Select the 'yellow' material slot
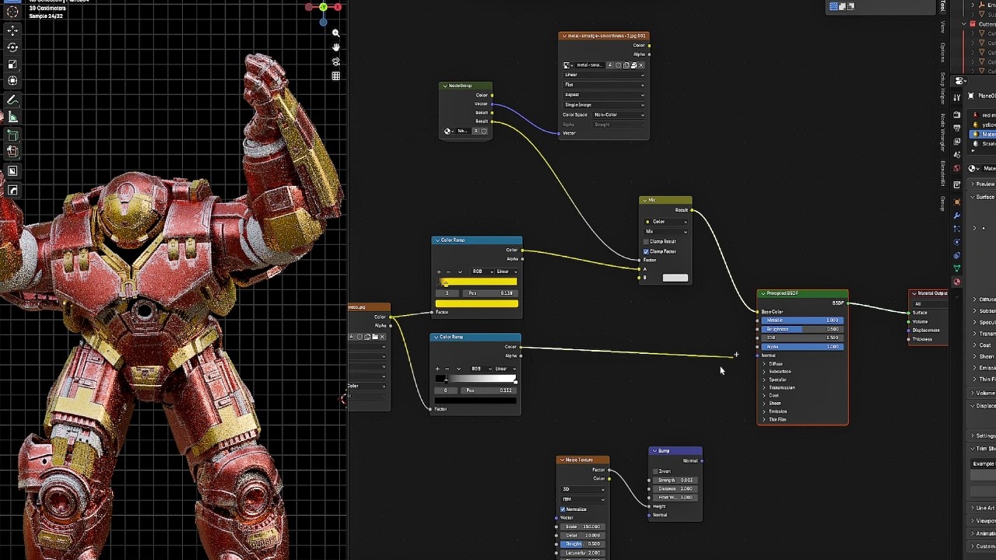Image resolution: width=996 pixels, height=560 pixels. click(983, 124)
